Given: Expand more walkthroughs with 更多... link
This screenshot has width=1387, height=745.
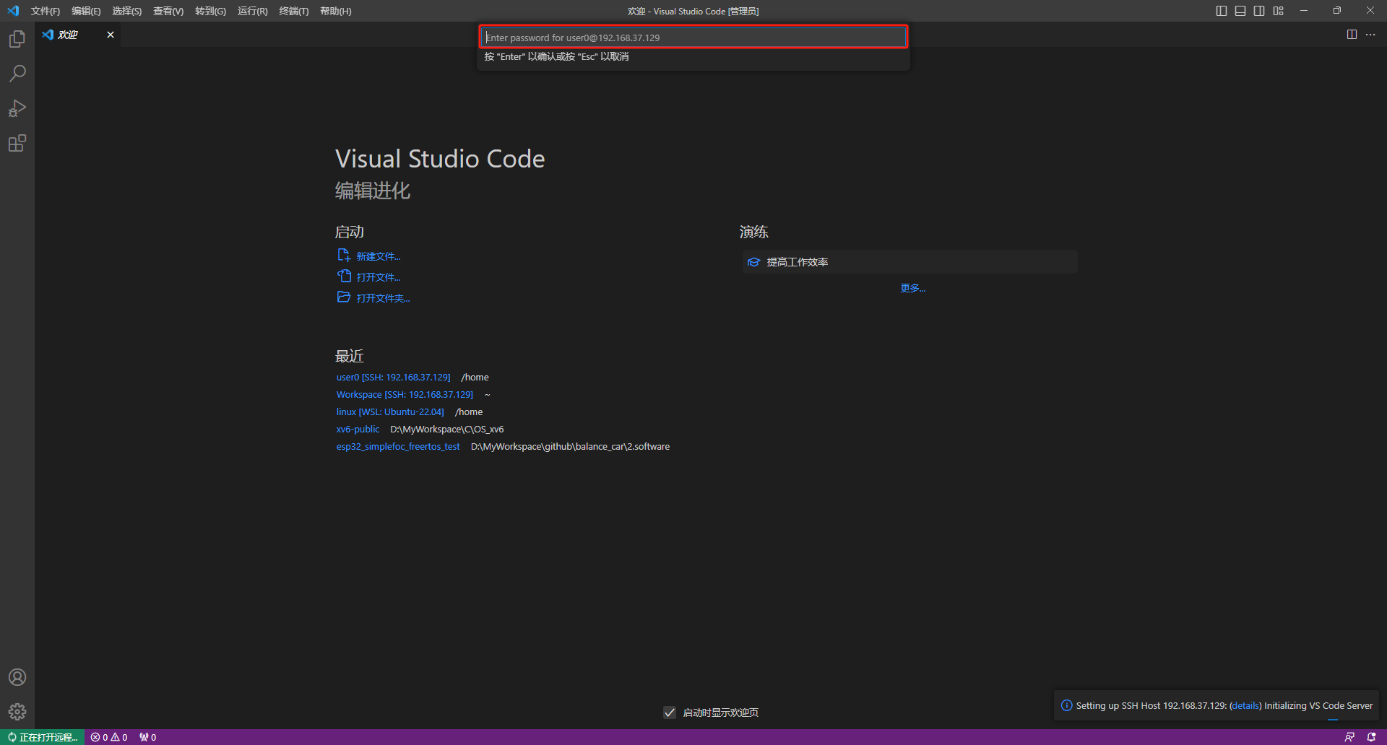Looking at the screenshot, I should click(x=912, y=288).
